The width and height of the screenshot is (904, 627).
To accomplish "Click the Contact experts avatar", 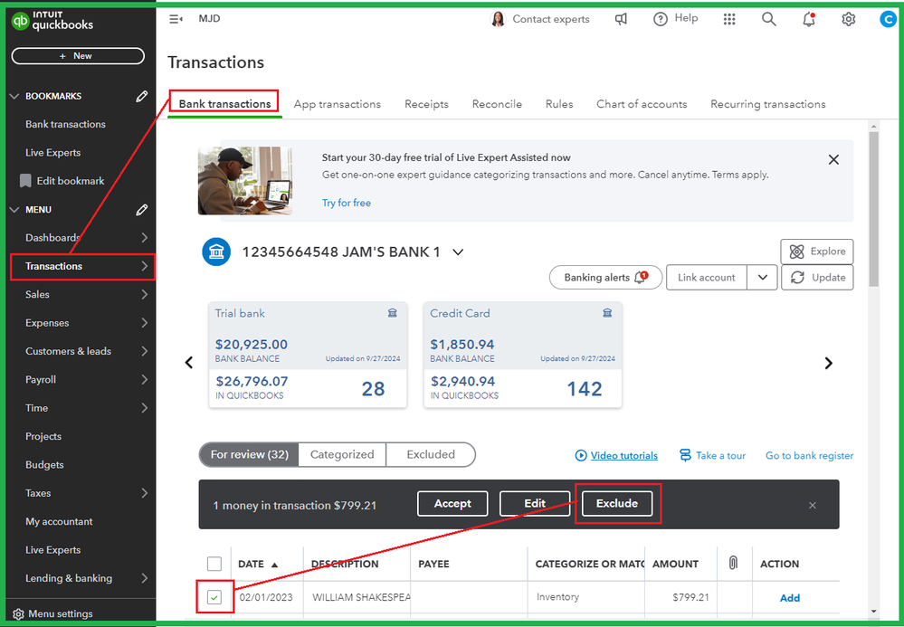I will pos(498,19).
